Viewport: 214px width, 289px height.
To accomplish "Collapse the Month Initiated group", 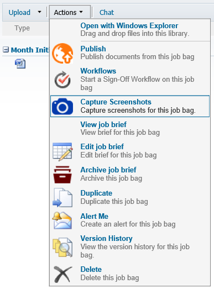I will [6, 50].
